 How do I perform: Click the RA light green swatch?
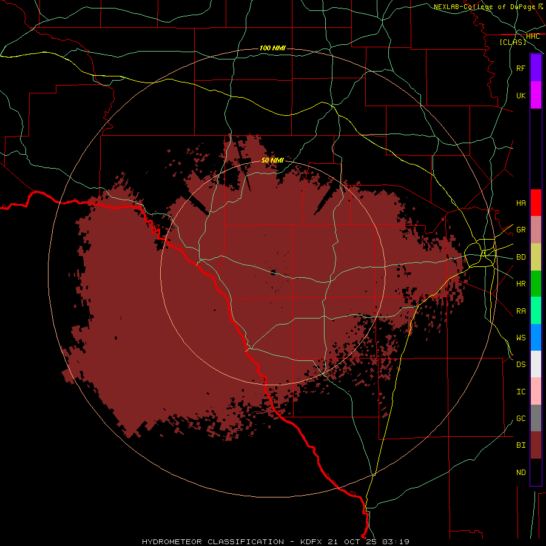pyautogui.click(x=536, y=311)
